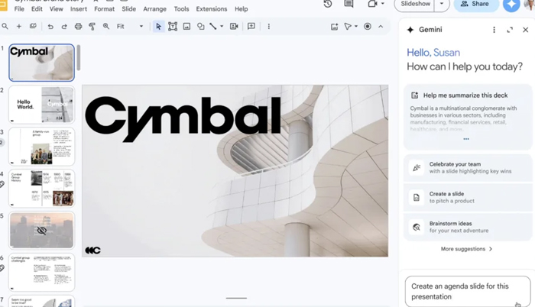Select the text box tool

[x=173, y=26]
